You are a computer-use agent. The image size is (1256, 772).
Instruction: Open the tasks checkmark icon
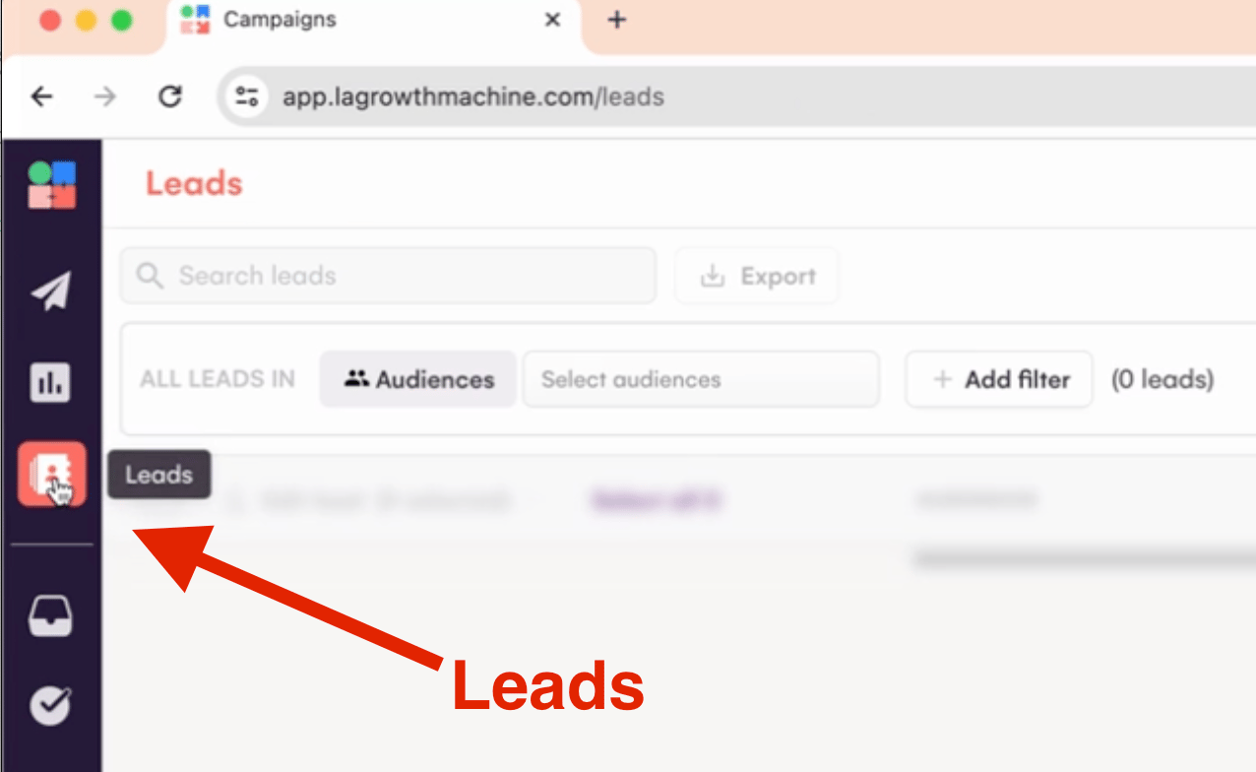point(50,704)
